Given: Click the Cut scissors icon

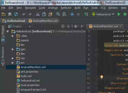Looking at the screenshot, I should tap(38, 14).
